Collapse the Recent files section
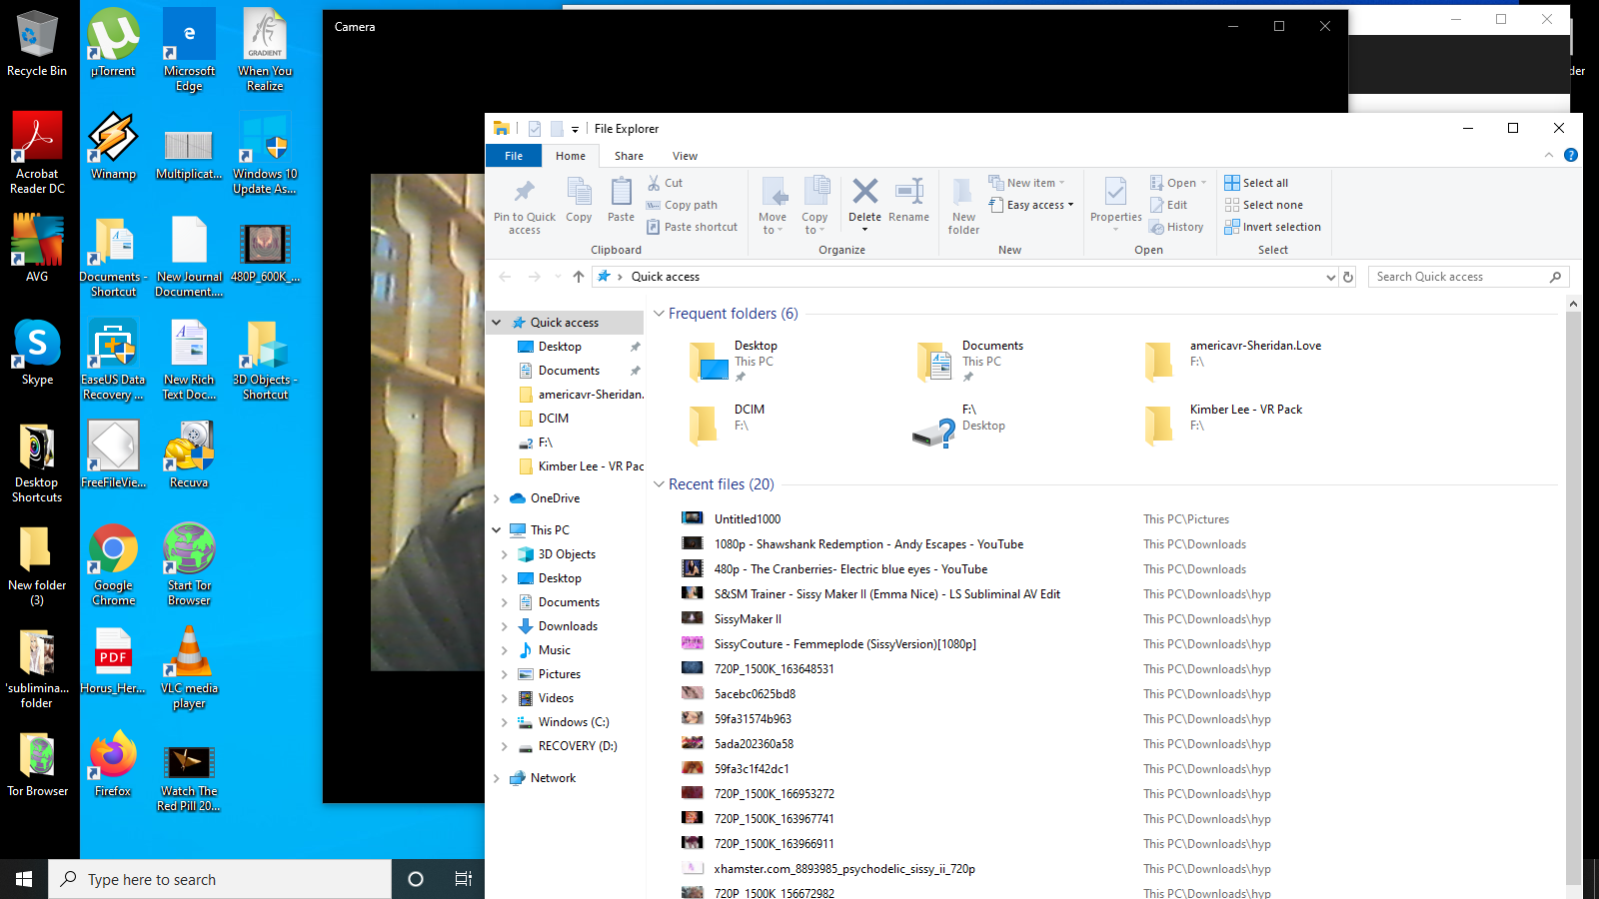This screenshot has width=1599, height=899. pyautogui.click(x=659, y=484)
